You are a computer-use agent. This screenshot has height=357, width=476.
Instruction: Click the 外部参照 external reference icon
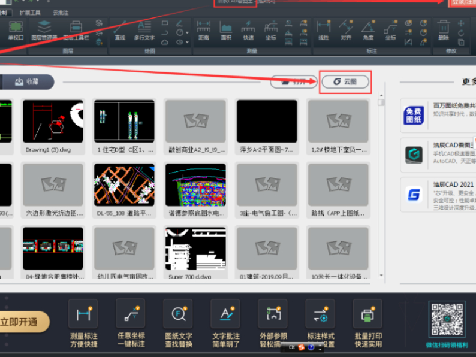point(273,314)
